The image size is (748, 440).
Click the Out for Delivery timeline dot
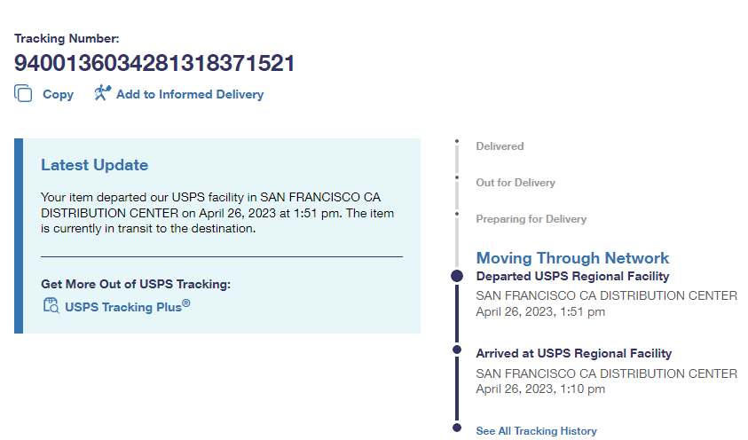[x=457, y=177]
